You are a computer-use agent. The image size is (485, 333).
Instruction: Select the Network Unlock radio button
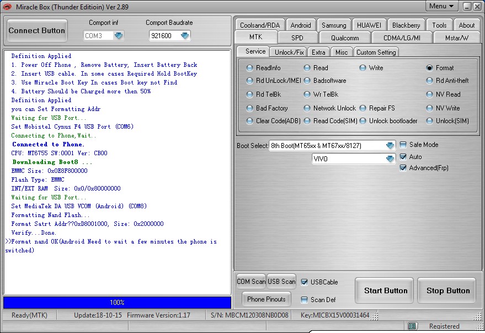[307, 108]
